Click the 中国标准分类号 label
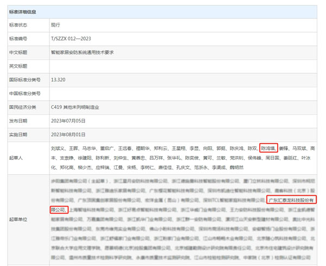Image resolution: width=326 pixels, height=266 pixels. click(25, 94)
